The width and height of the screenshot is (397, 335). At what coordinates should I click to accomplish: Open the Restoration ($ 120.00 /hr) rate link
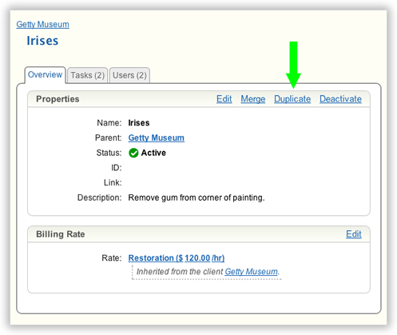tap(177, 258)
